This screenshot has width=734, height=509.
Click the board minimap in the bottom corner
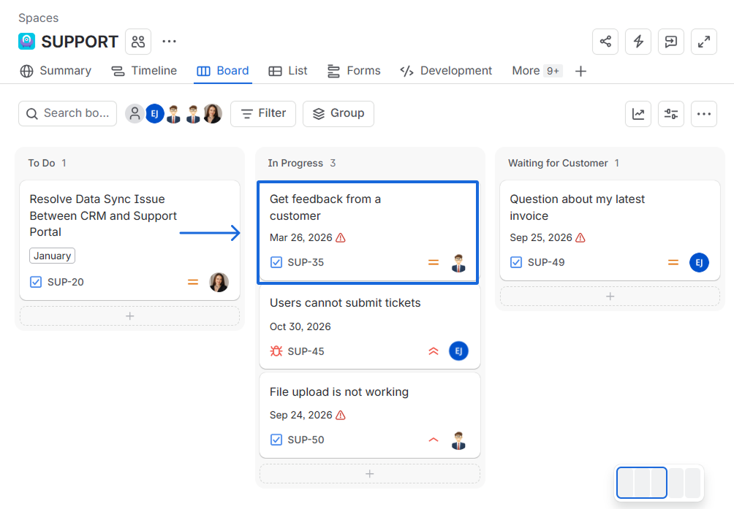point(659,483)
